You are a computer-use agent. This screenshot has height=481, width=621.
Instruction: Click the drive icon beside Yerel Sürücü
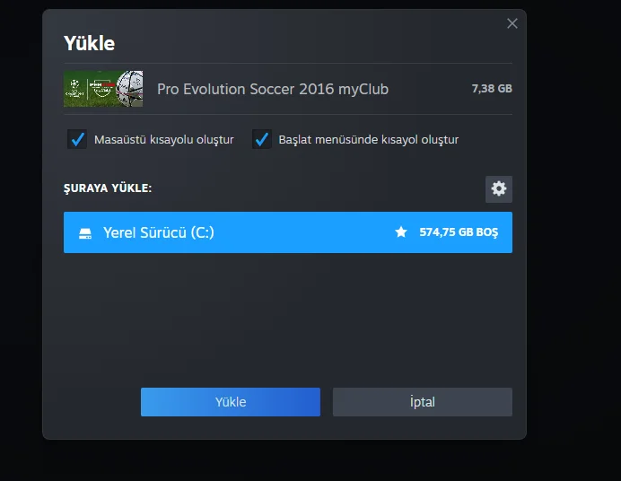click(84, 232)
